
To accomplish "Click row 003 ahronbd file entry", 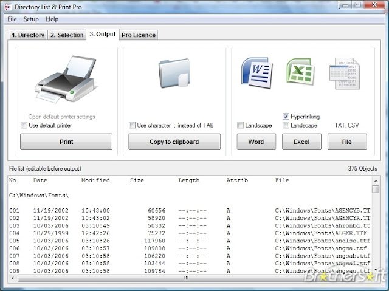I will (190, 225).
